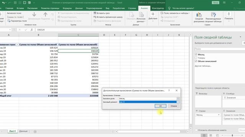Select column D header
Screen dimensions: 245x137
point(104,35)
